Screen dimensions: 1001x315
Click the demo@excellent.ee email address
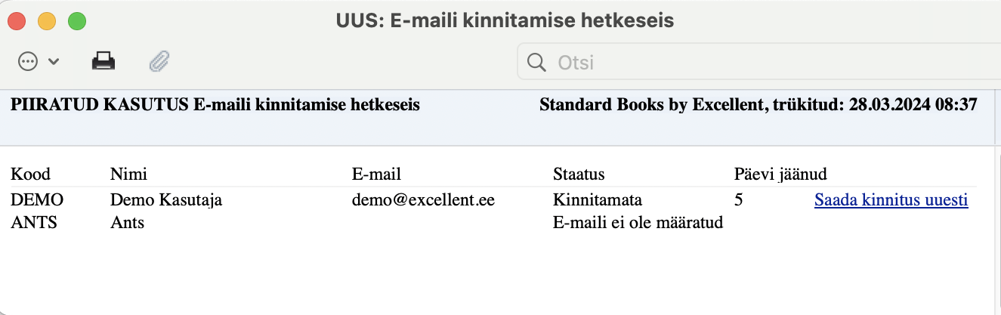tap(423, 201)
